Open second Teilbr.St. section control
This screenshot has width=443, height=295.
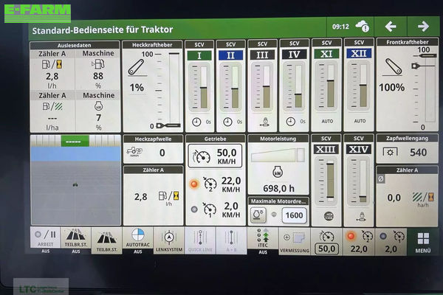107,240
